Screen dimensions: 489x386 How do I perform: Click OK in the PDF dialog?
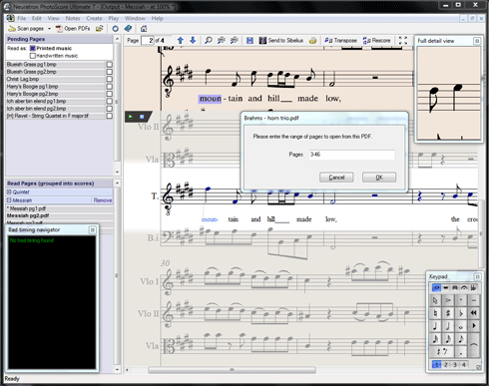pos(379,178)
